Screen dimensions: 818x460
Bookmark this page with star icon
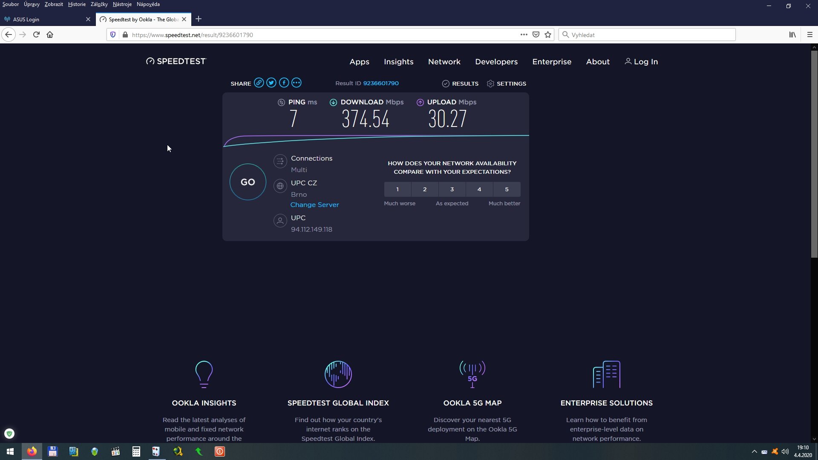548,35
